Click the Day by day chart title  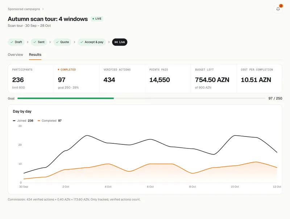point(22,111)
